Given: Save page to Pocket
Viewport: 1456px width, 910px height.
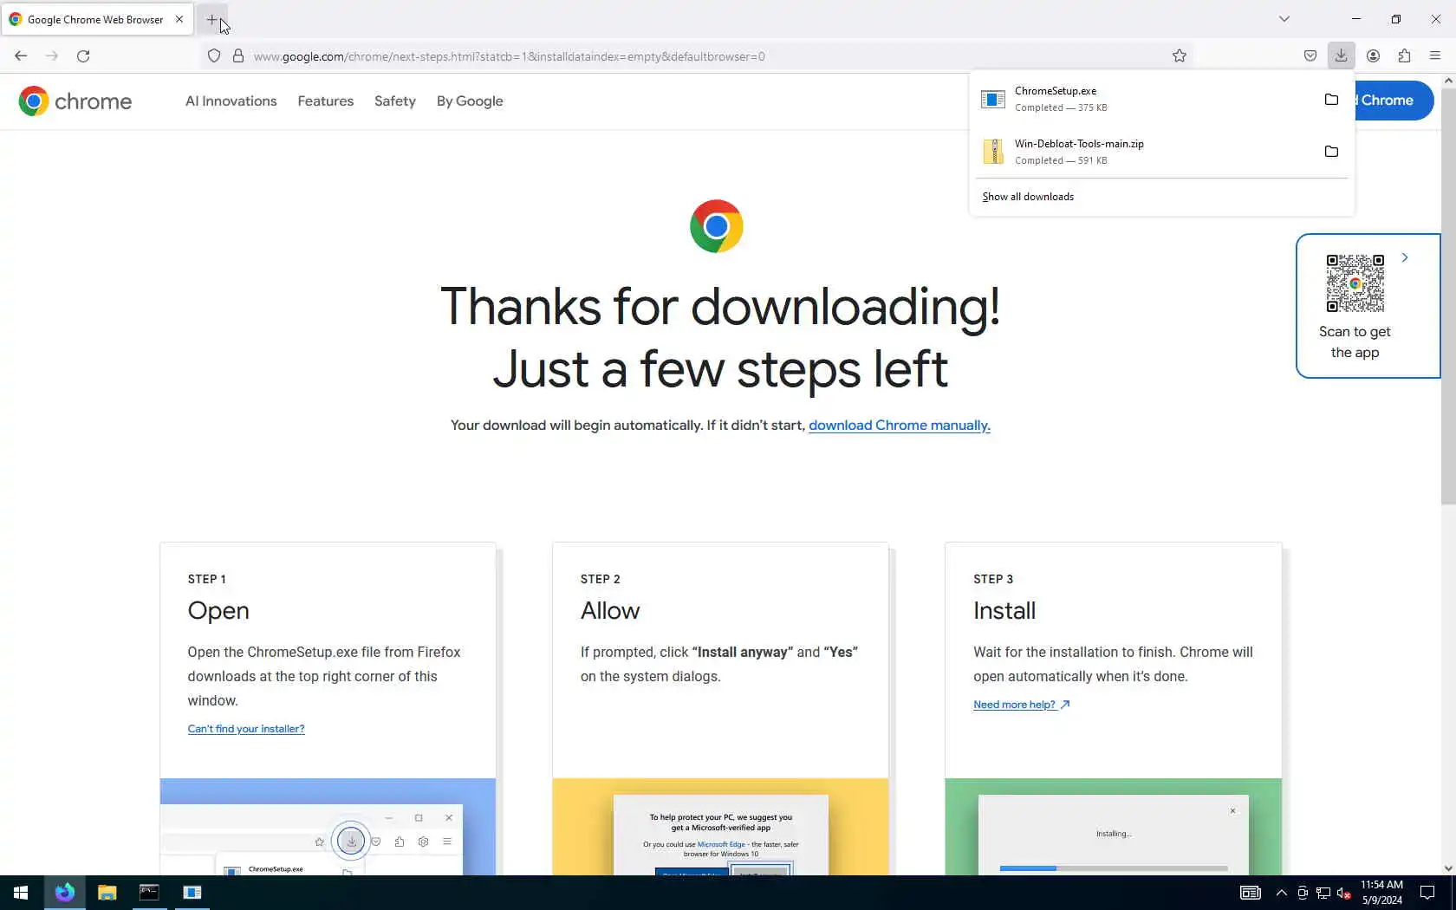Looking at the screenshot, I should pyautogui.click(x=1310, y=56).
